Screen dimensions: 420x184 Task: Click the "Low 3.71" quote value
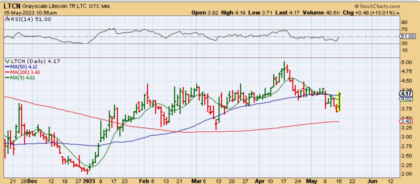pos(260,13)
